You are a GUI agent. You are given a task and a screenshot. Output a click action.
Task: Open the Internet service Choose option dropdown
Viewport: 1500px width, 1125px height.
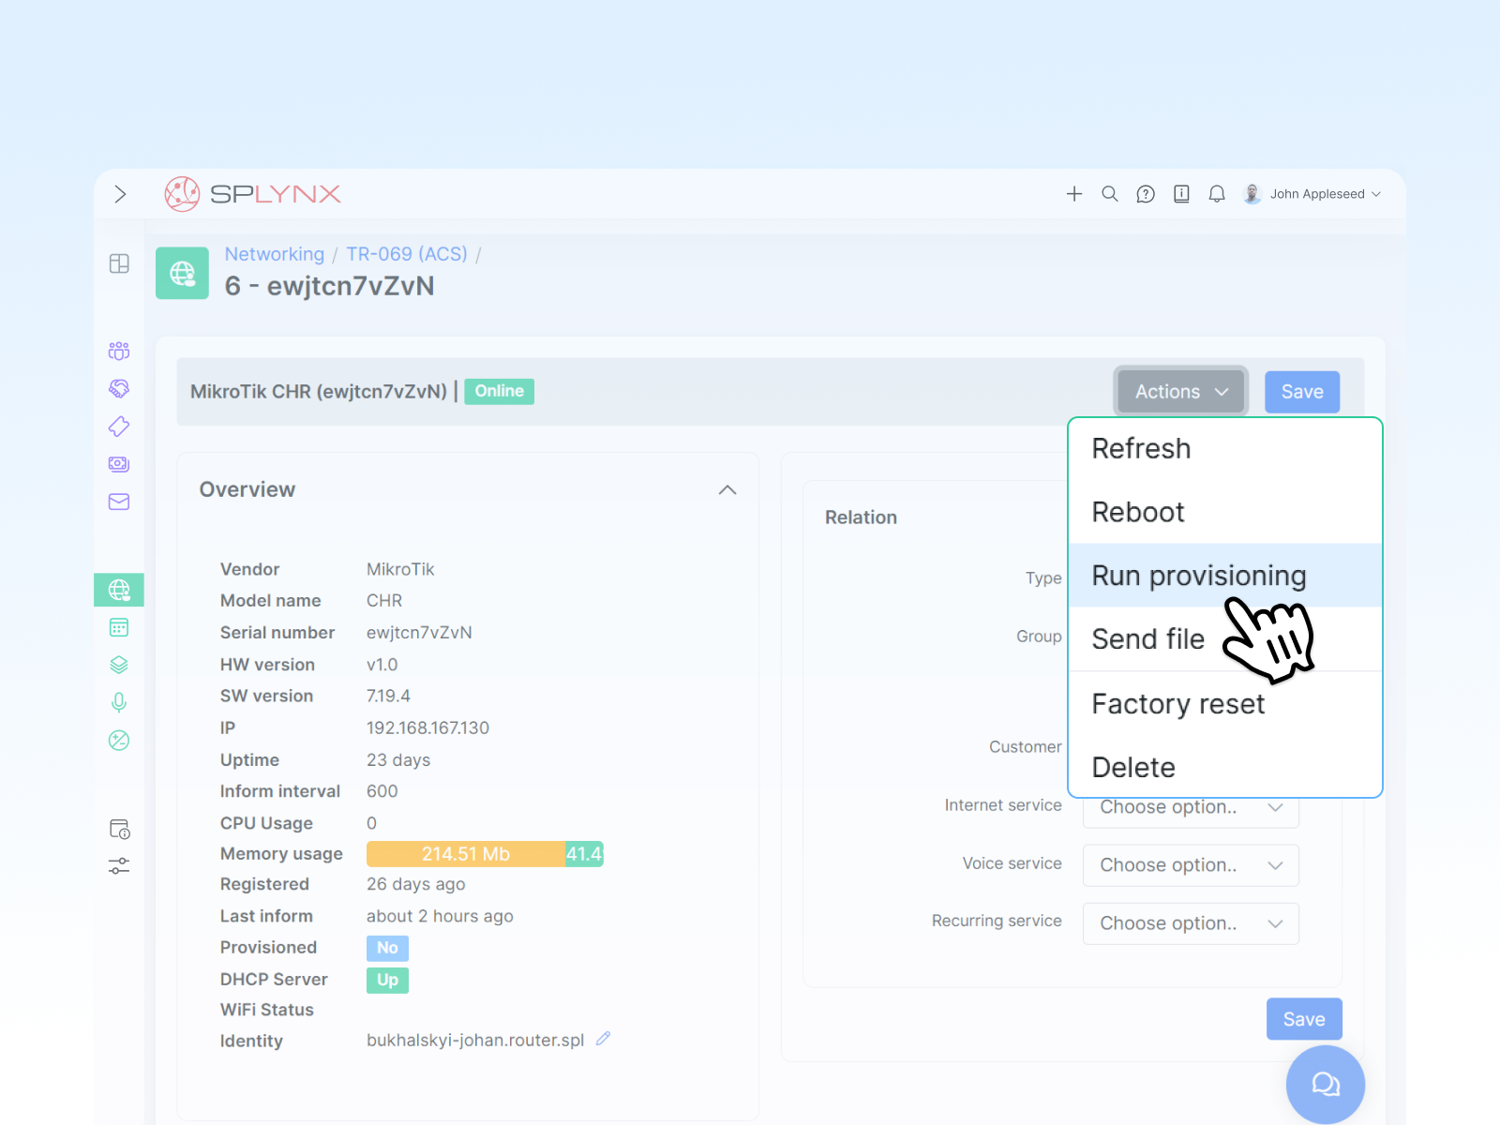point(1190,807)
